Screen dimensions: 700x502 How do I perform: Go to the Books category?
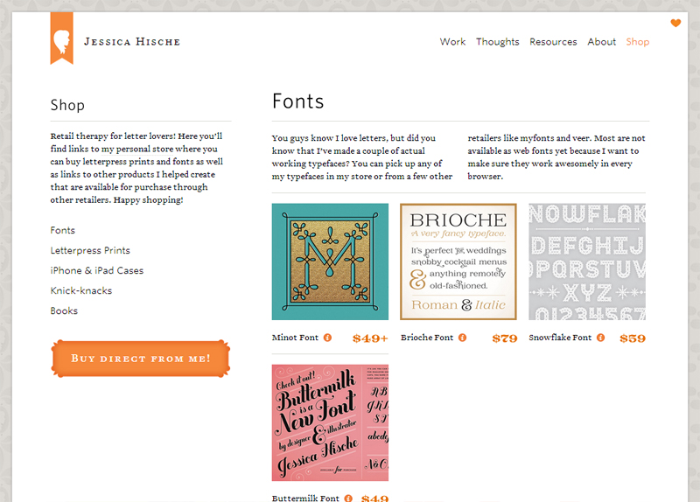pos(64,311)
